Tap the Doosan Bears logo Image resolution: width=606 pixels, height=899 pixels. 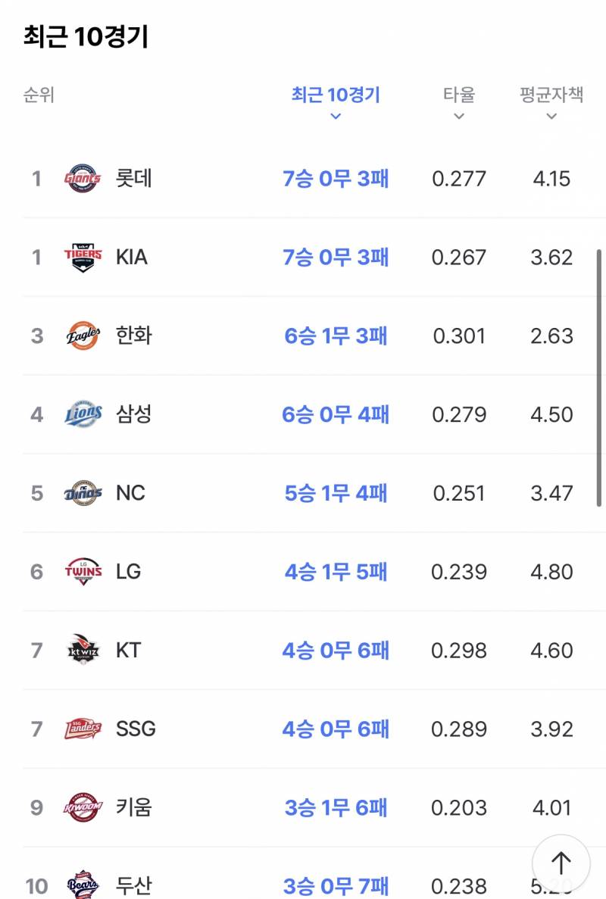(83, 885)
